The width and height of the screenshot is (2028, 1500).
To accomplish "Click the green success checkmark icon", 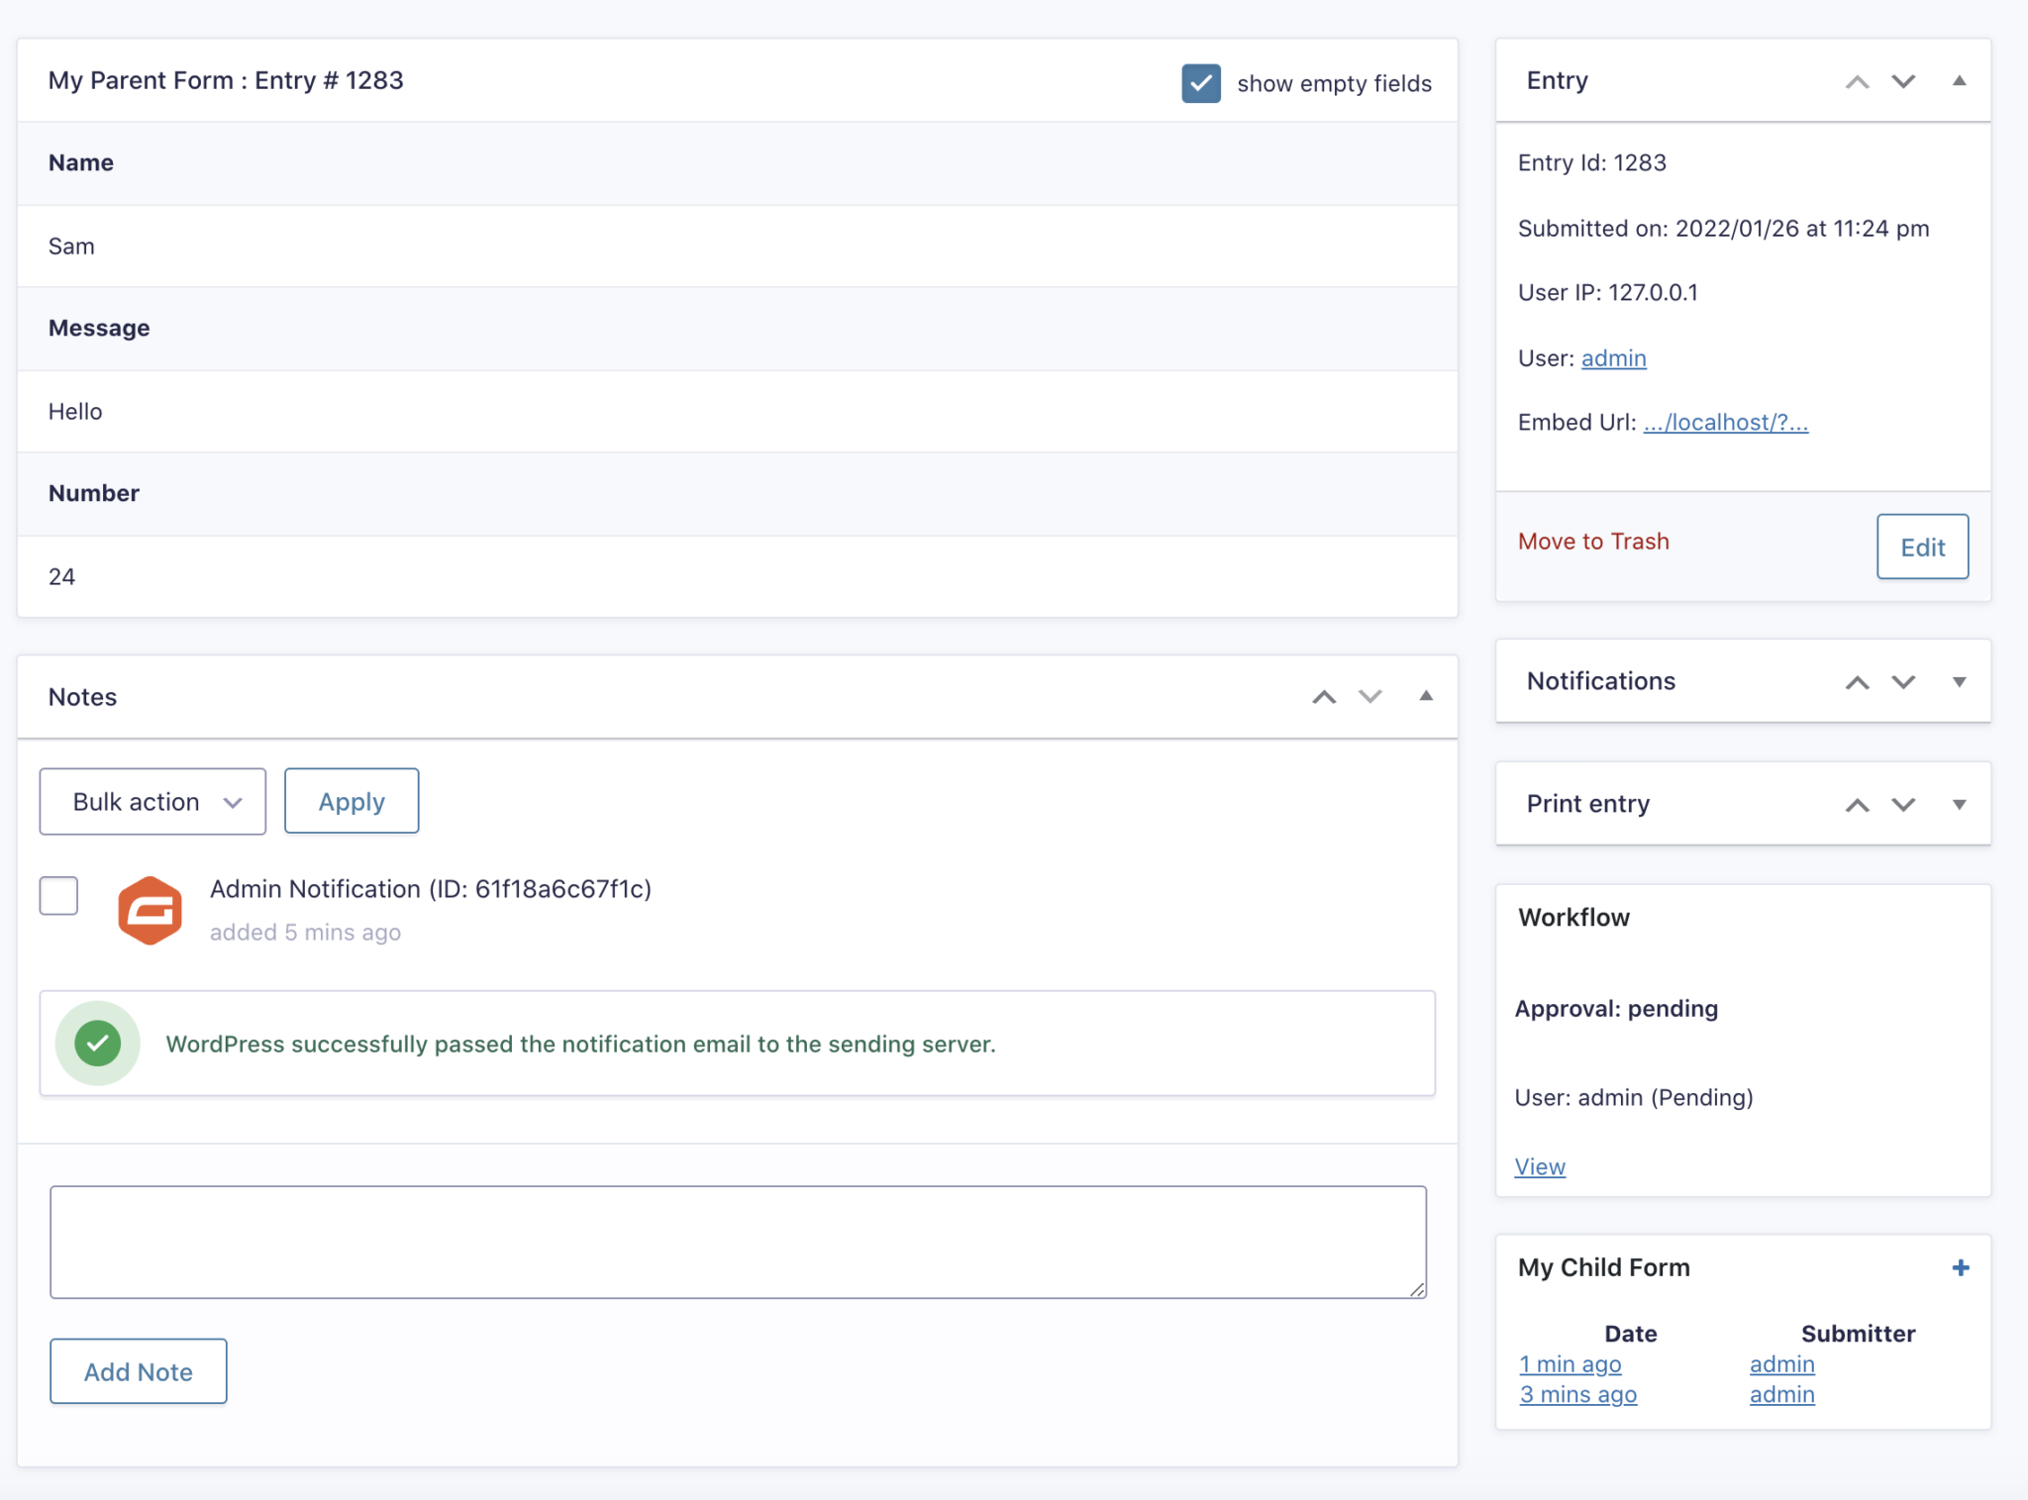I will coord(97,1043).
